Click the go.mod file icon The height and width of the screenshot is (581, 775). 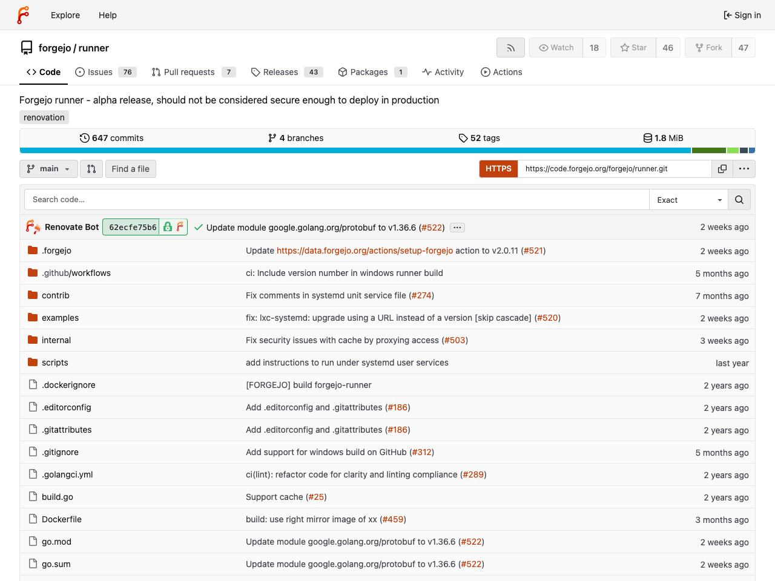(33, 542)
